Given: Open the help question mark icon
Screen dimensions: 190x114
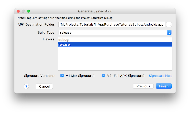Looking at the screenshot, I should pyautogui.click(x=26, y=86).
